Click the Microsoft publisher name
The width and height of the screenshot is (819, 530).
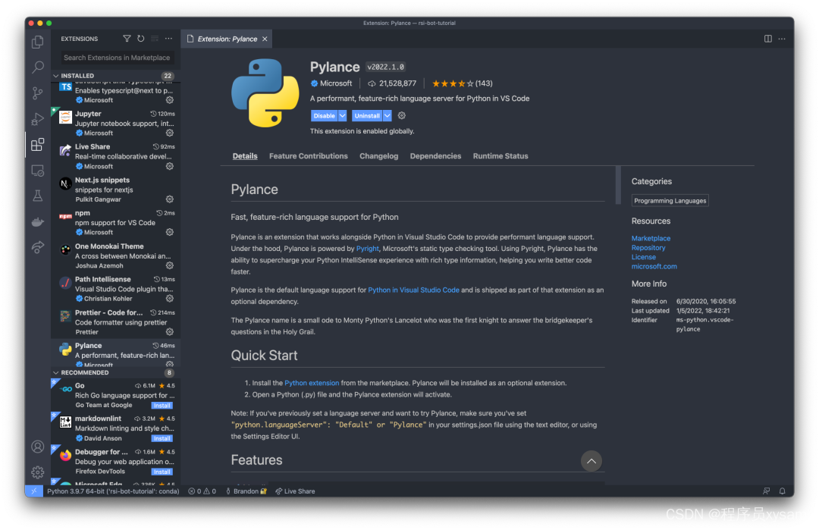coord(336,83)
